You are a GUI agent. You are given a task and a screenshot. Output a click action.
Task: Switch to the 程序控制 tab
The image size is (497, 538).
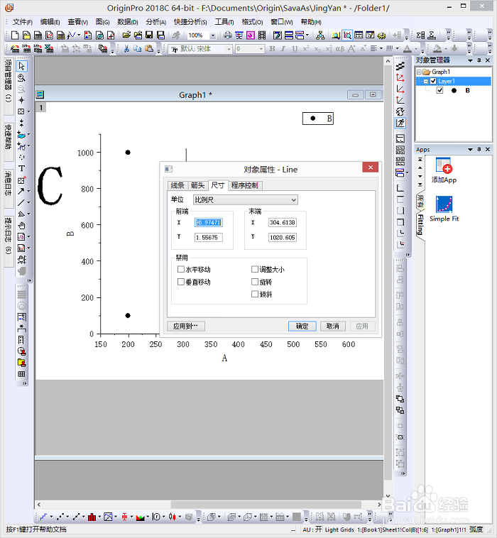coord(244,185)
